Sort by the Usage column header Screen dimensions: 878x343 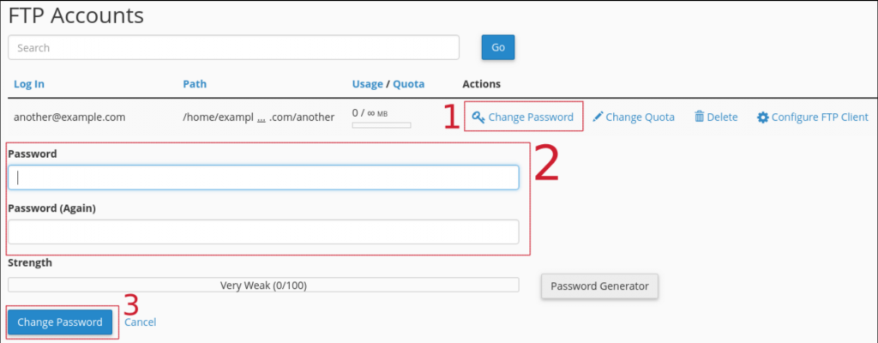[367, 84]
